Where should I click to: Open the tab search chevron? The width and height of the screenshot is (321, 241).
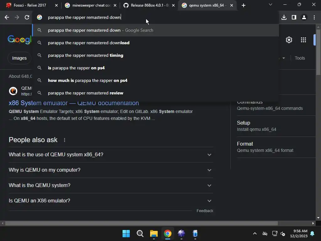(x=271, y=4)
